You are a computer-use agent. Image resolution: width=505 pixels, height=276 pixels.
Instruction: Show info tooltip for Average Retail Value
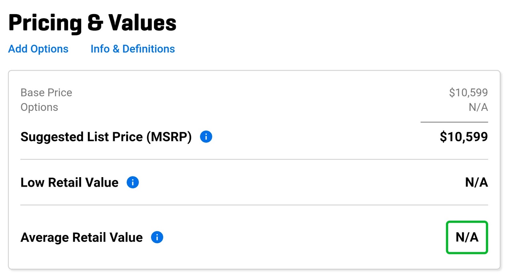click(157, 237)
